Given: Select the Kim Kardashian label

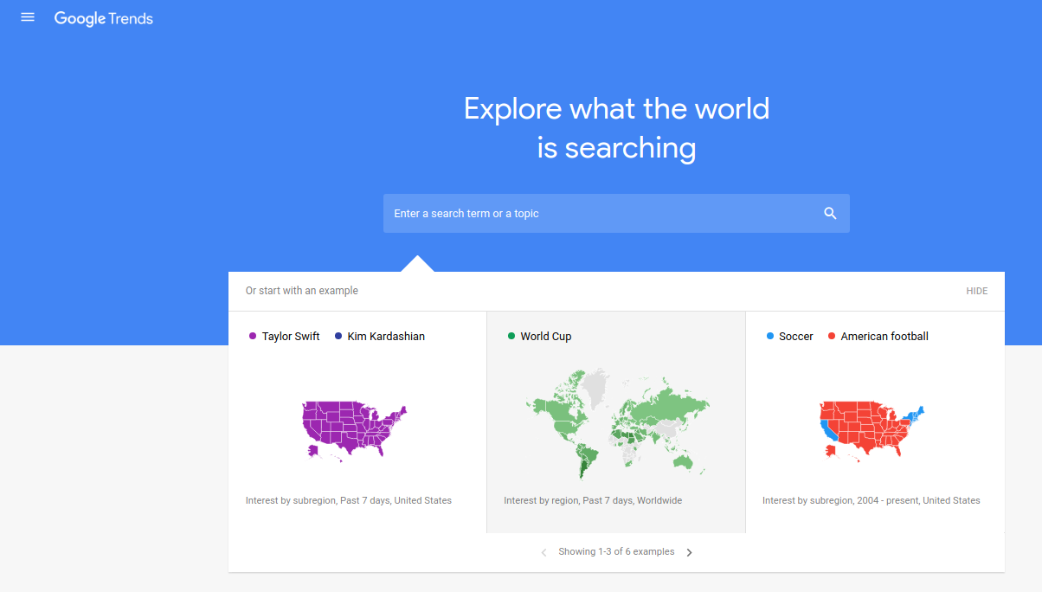Looking at the screenshot, I should (x=386, y=337).
